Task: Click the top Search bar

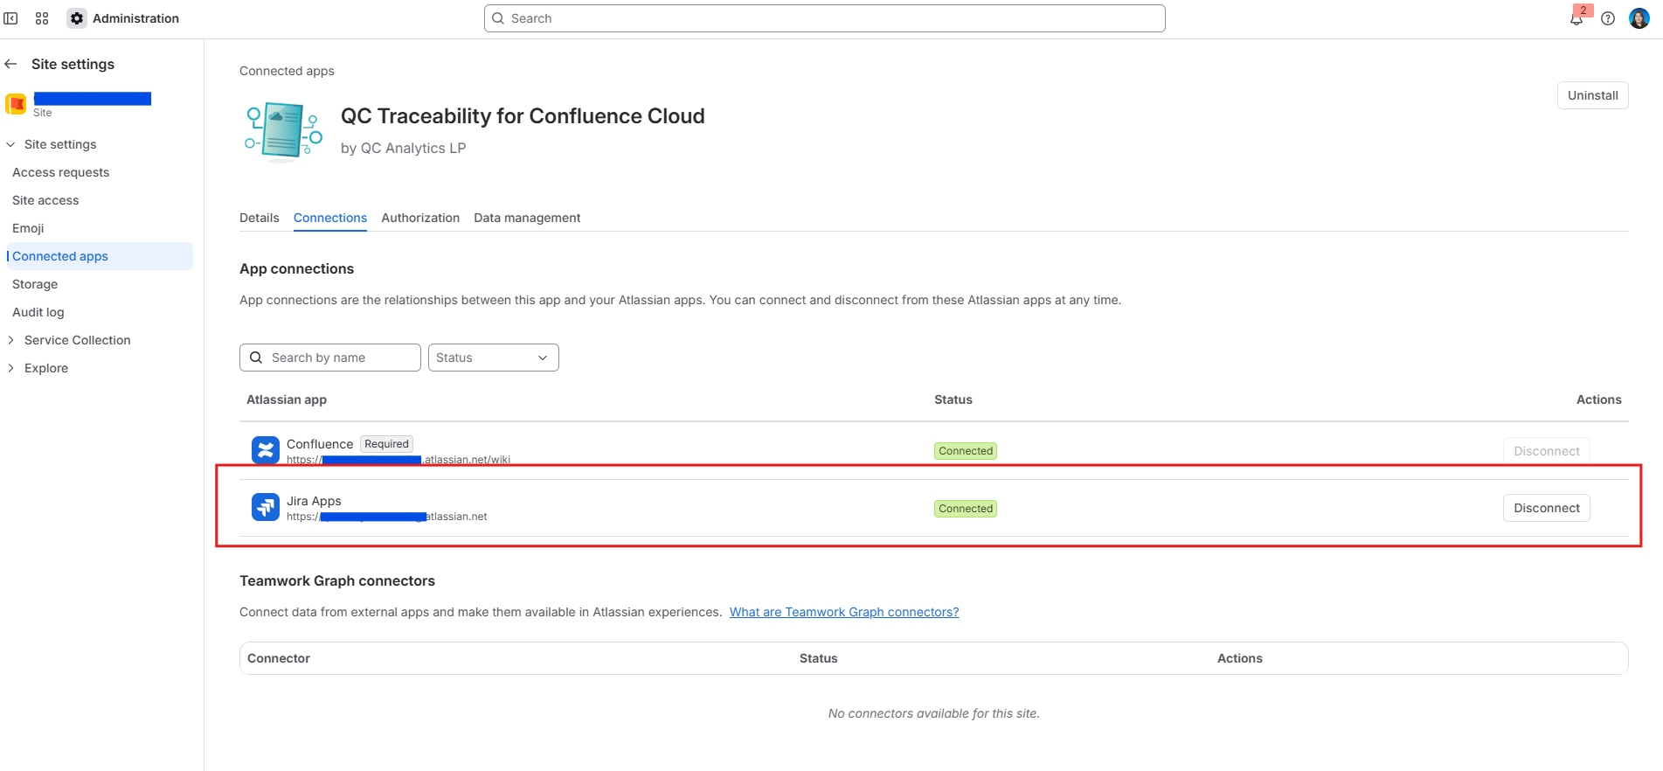Action: coord(824,18)
